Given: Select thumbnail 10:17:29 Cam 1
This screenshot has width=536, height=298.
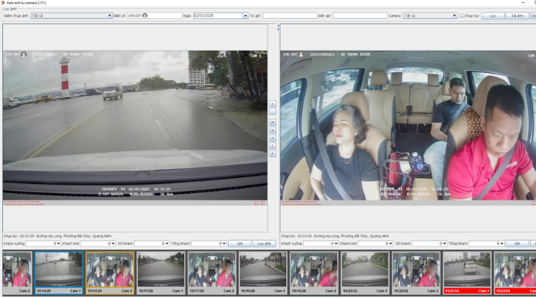Looking at the screenshot, I should click(x=161, y=273).
